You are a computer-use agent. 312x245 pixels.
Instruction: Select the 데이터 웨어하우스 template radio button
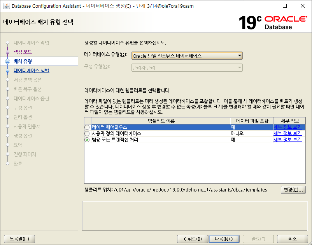tap(87, 127)
